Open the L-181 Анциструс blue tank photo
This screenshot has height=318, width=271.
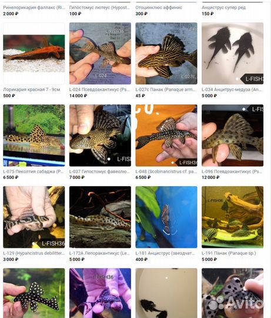166,217
